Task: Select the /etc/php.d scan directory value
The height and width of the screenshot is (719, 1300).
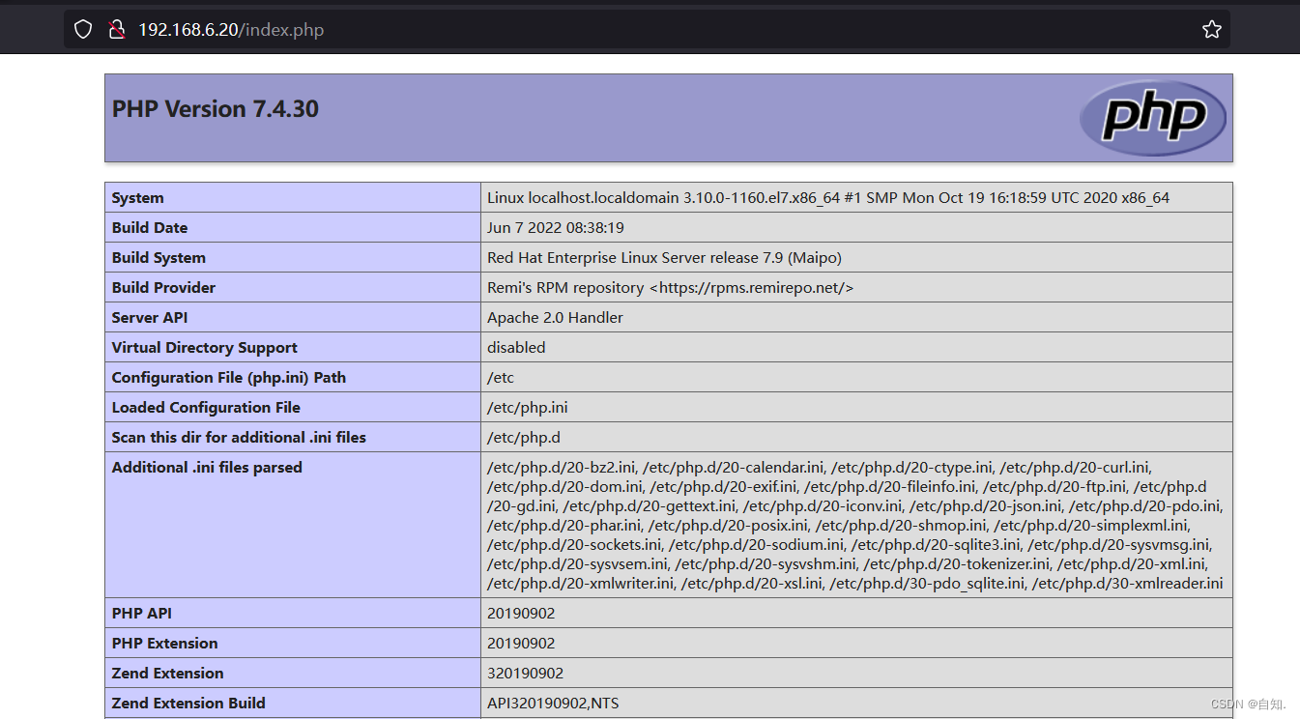Action: (523, 437)
